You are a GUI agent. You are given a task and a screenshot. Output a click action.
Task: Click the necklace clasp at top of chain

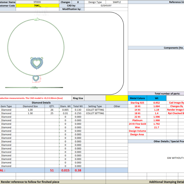(37, 19)
